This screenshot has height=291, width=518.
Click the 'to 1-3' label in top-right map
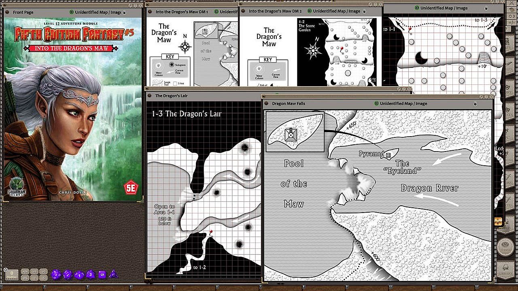(481, 20)
